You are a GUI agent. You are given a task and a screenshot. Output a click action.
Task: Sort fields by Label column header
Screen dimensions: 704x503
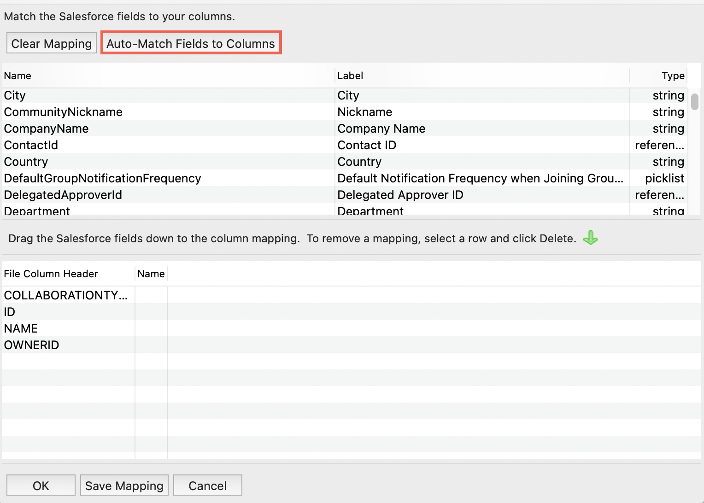click(482, 76)
